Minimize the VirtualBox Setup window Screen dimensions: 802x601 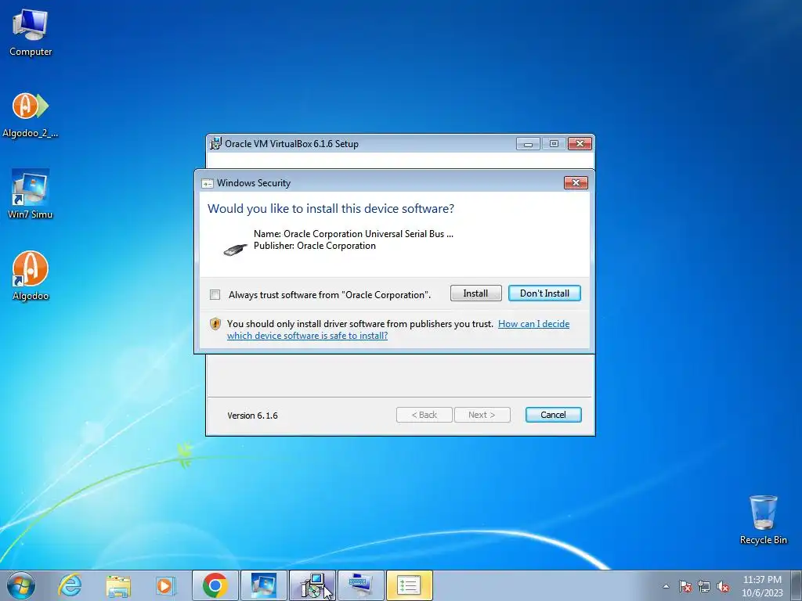pyautogui.click(x=528, y=144)
